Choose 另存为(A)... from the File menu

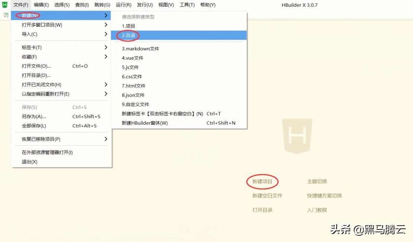click(61, 116)
